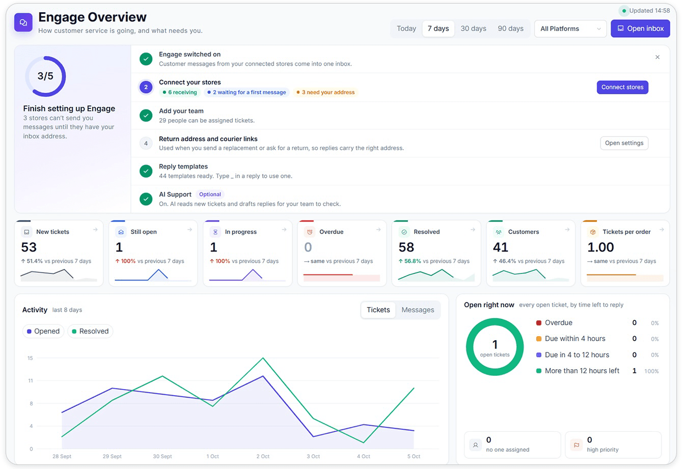683x469 pixels.
Task: Dismiss the setup panel with X
Action: [x=658, y=57]
